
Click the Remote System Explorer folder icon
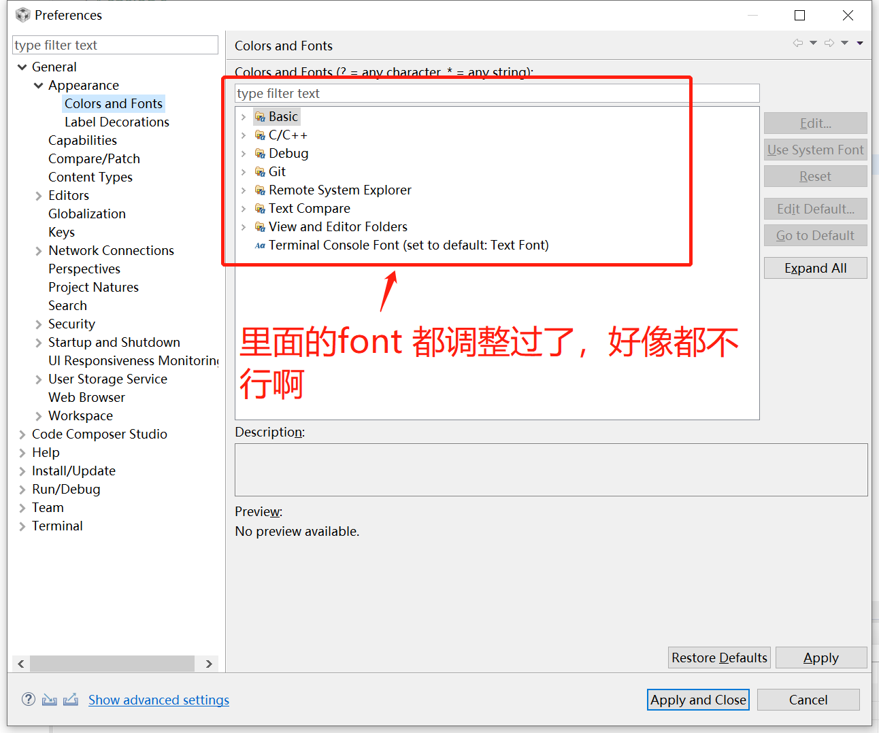[260, 190]
